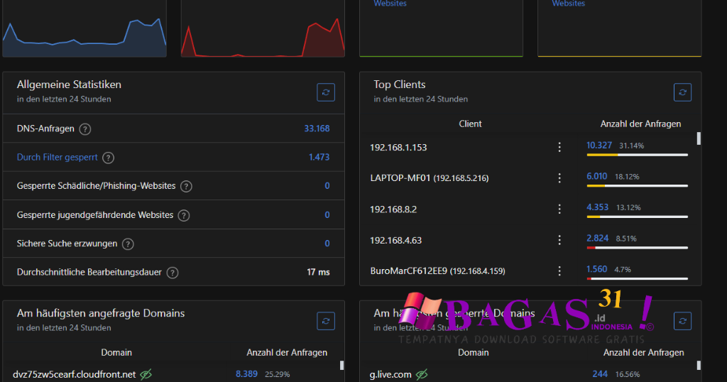Click the most blocked domains scrollbar
Image resolution: width=727 pixels, height=382 pixels.
click(x=699, y=365)
